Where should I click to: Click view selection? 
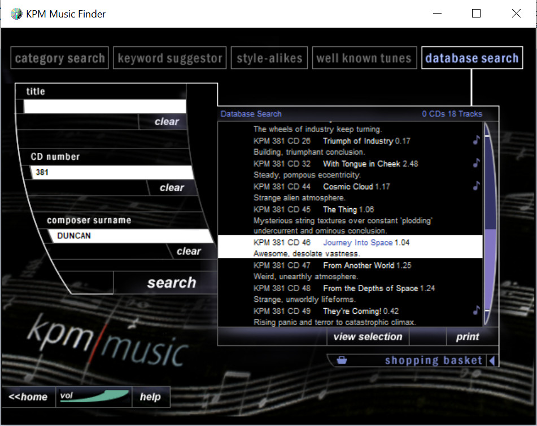tap(368, 336)
